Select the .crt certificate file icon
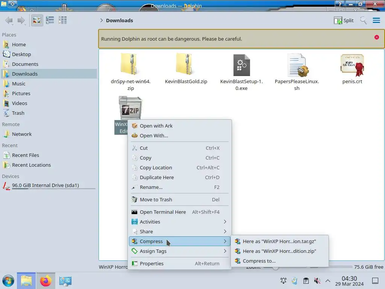The height and width of the screenshot is (289, 385). [352, 65]
